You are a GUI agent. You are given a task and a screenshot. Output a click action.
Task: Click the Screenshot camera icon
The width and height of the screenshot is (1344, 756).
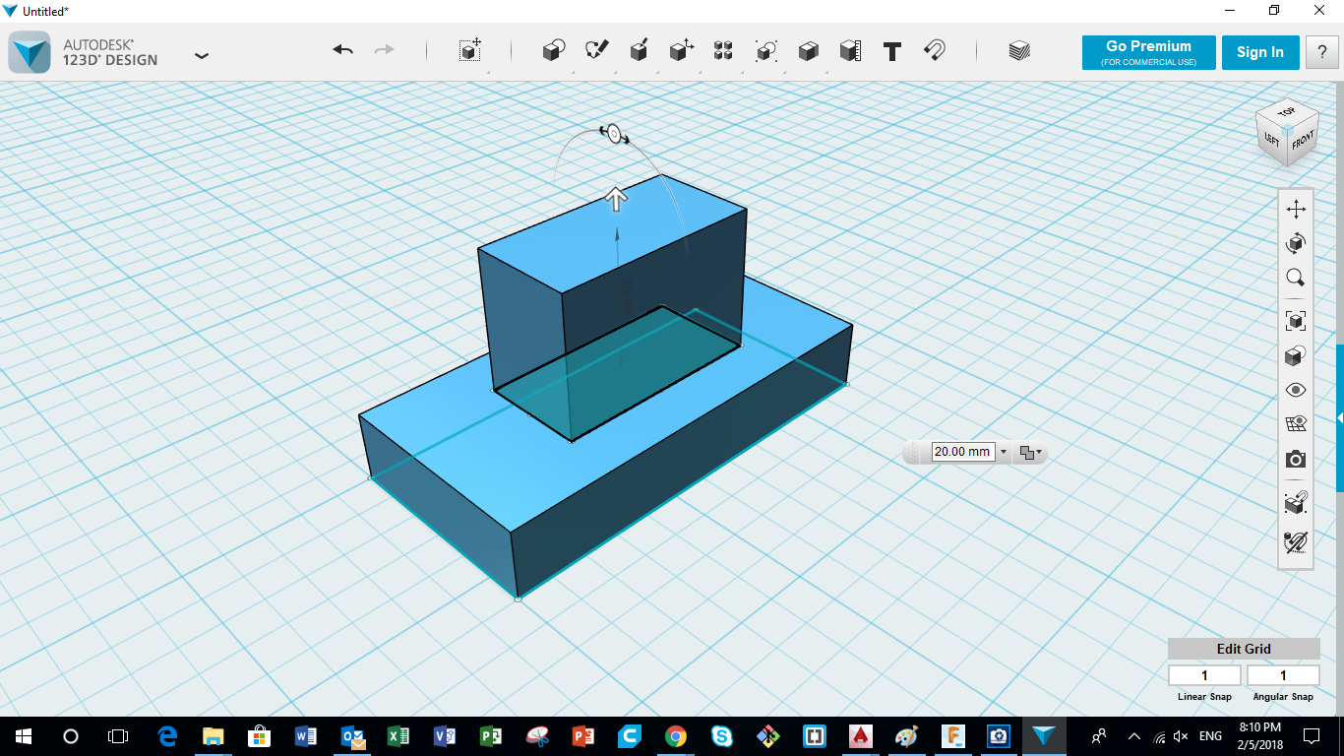click(1296, 460)
